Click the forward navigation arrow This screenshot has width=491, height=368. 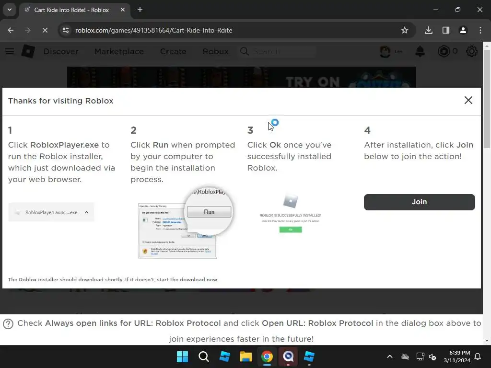pyautogui.click(x=27, y=30)
